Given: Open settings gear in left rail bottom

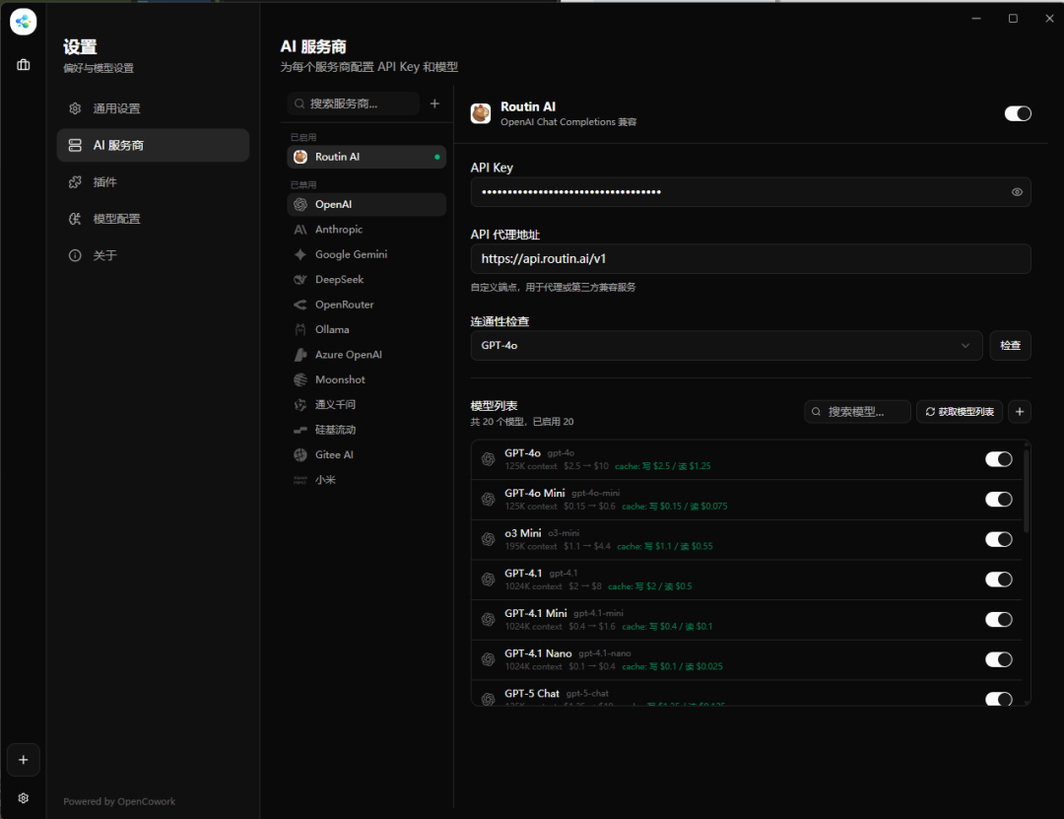Looking at the screenshot, I should click(23, 798).
